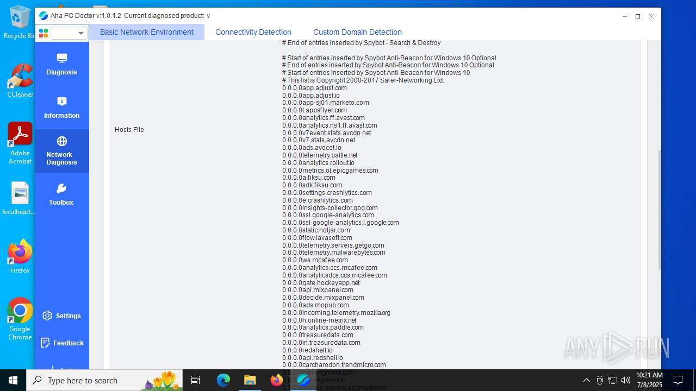Open the Windows Start menu
The height and width of the screenshot is (391, 696).
pyautogui.click(x=13, y=380)
